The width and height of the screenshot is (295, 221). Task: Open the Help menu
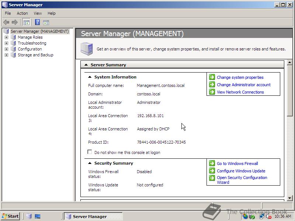[51, 13]
